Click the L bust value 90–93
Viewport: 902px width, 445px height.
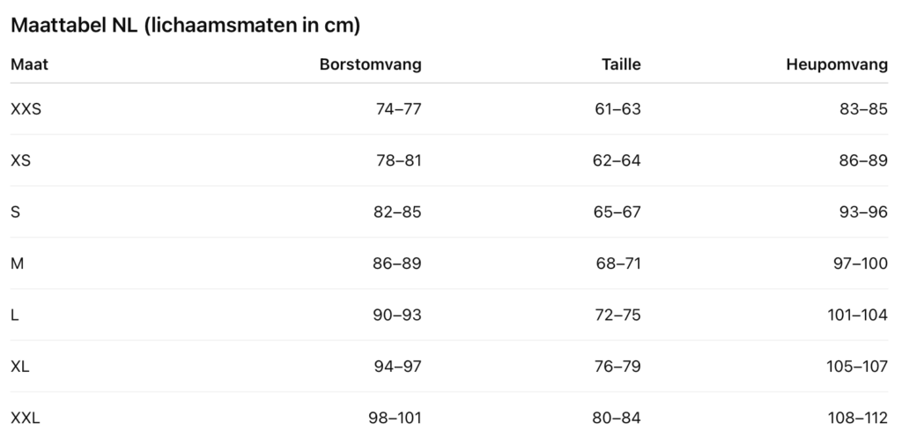pos(398,315)
